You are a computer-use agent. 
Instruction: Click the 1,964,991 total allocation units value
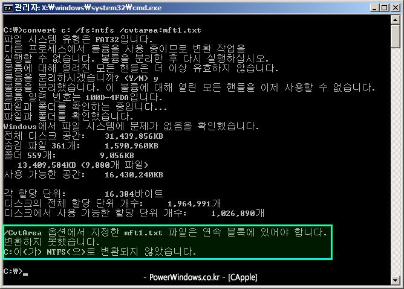pos(194,204)
